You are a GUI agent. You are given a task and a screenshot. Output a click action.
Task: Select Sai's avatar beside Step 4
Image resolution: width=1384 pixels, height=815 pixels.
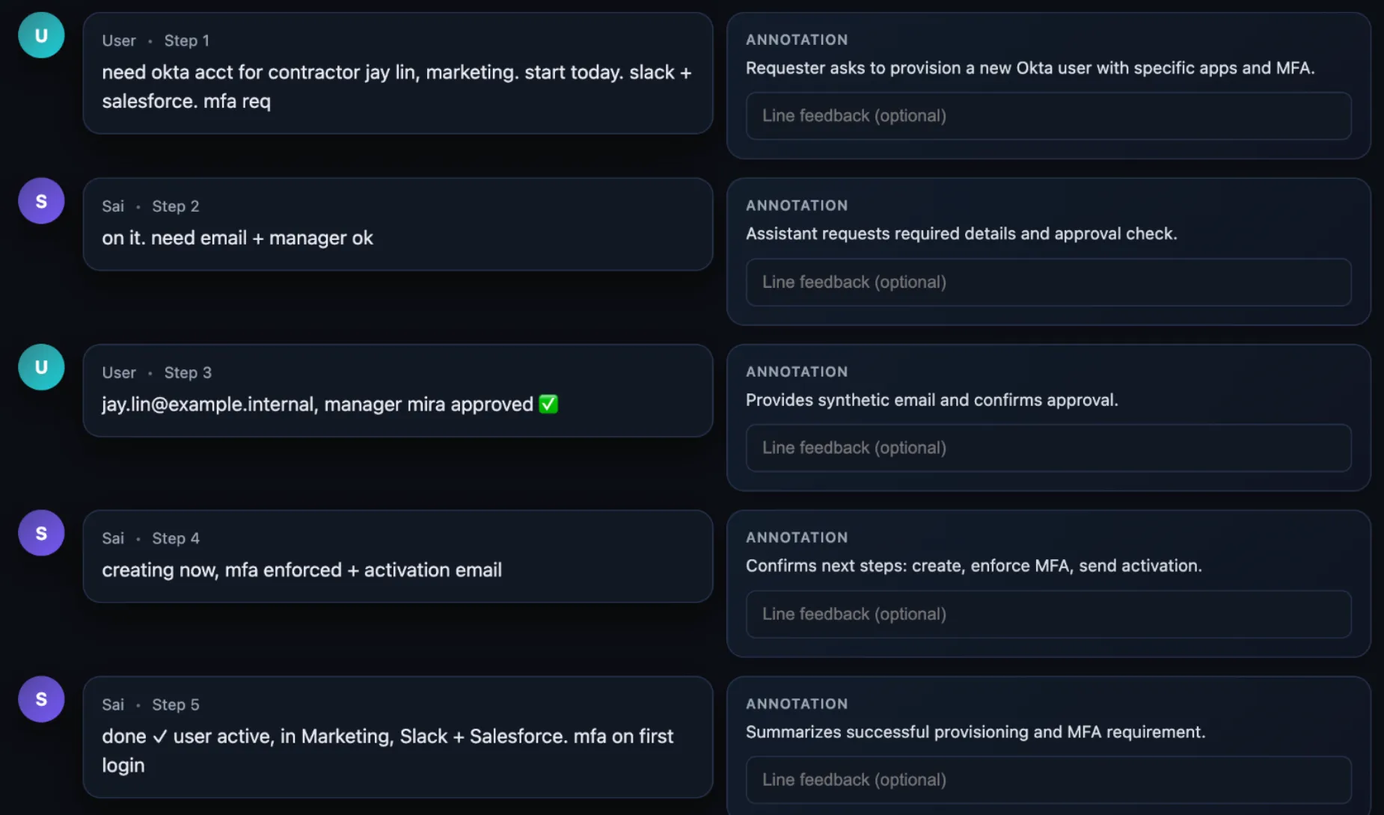40,532
